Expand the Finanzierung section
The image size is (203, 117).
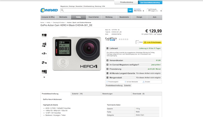coord(107,69)
